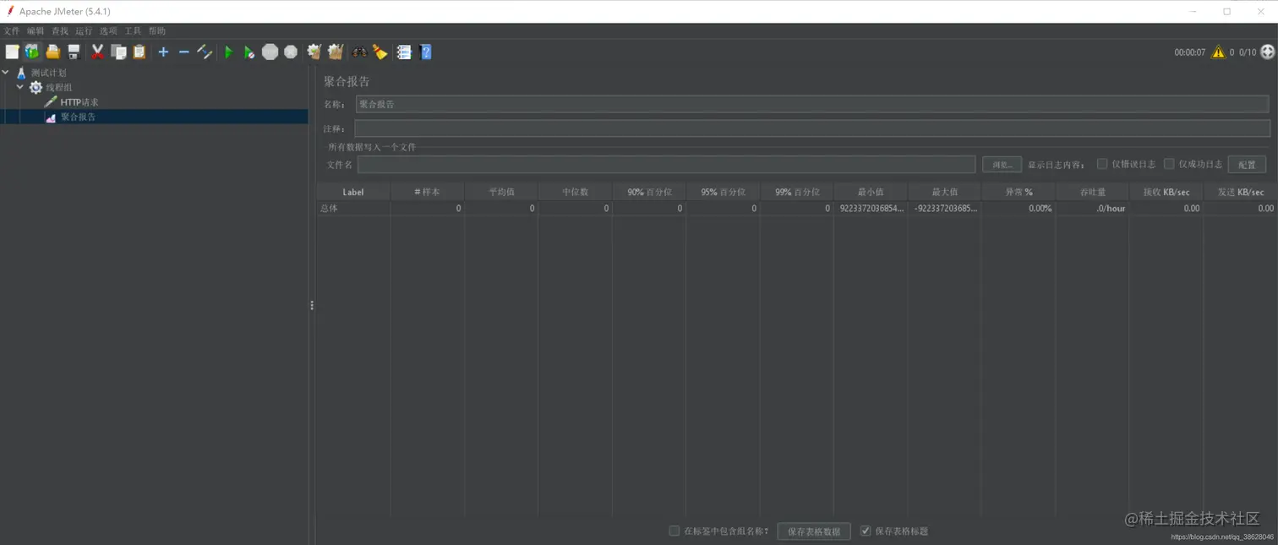1278x545 pixels.
Task: Open the Function helper list icon
Action: click(404, 52)
